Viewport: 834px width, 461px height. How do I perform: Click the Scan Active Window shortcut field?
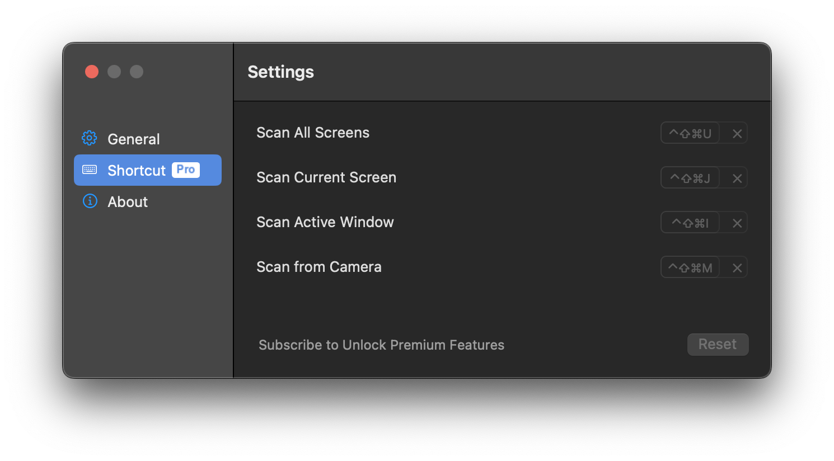click(690, 222)
